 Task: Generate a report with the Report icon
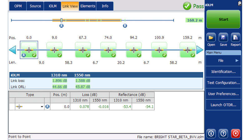(x=236, y=38)
